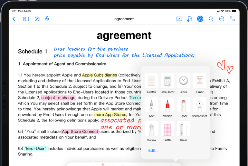The height and width of the screenshot is (166, 248).
Task: Select the Ruler tool
Action: [184, 131]
